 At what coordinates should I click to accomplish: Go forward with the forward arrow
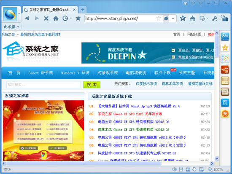tap(37, 19)
